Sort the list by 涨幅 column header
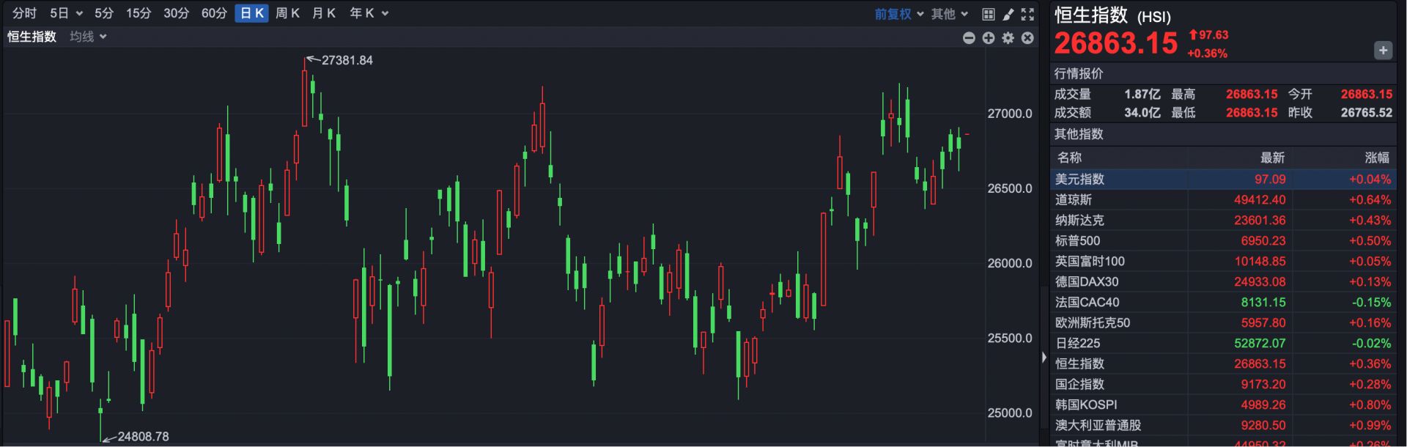1407x447 pixels. click(x=1376, y=158)
